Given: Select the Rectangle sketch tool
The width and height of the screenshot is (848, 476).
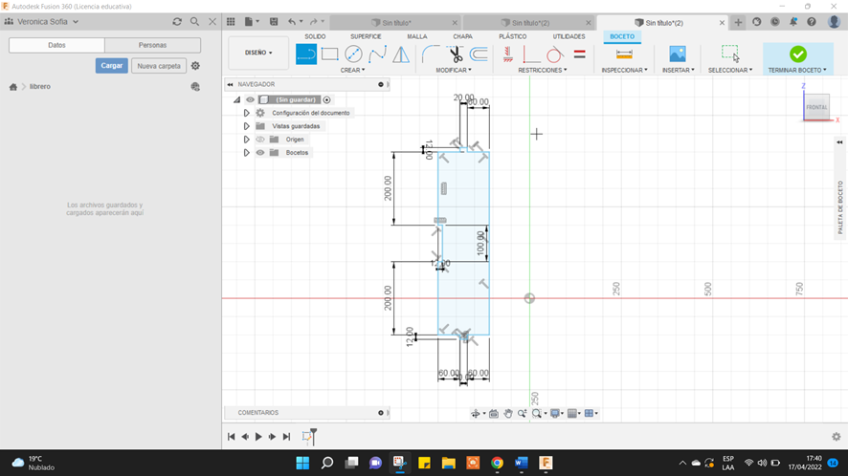Looking at the screenshot, I should click(x=330, y=54).
